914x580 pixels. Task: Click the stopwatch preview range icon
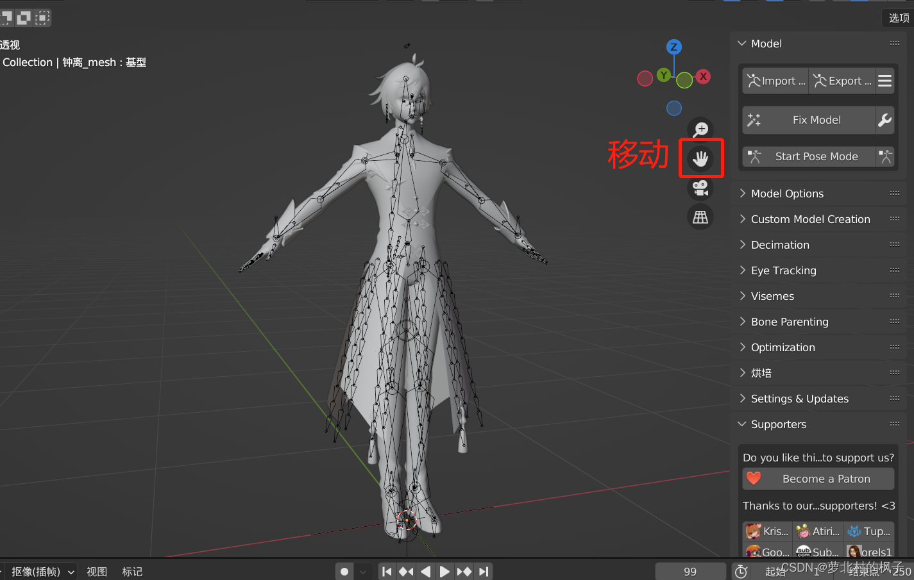pos(741,571)
